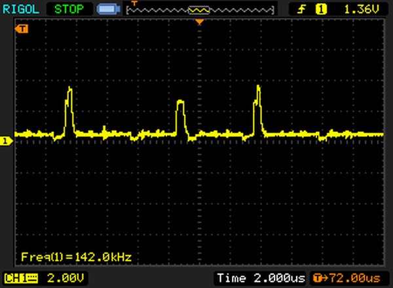The width and height of the screenshot is (393, 288).
Task: Click the highlighted window in the memory bar
Action: [x=199, y=10]
